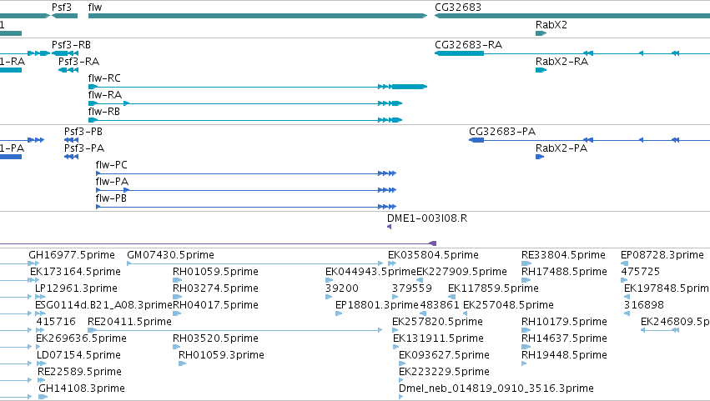Image resolution: width=710 pixels, height=401 pixels.
Task: Click the Psf3-PB arrow glyphs
Action: pos(71,140)
